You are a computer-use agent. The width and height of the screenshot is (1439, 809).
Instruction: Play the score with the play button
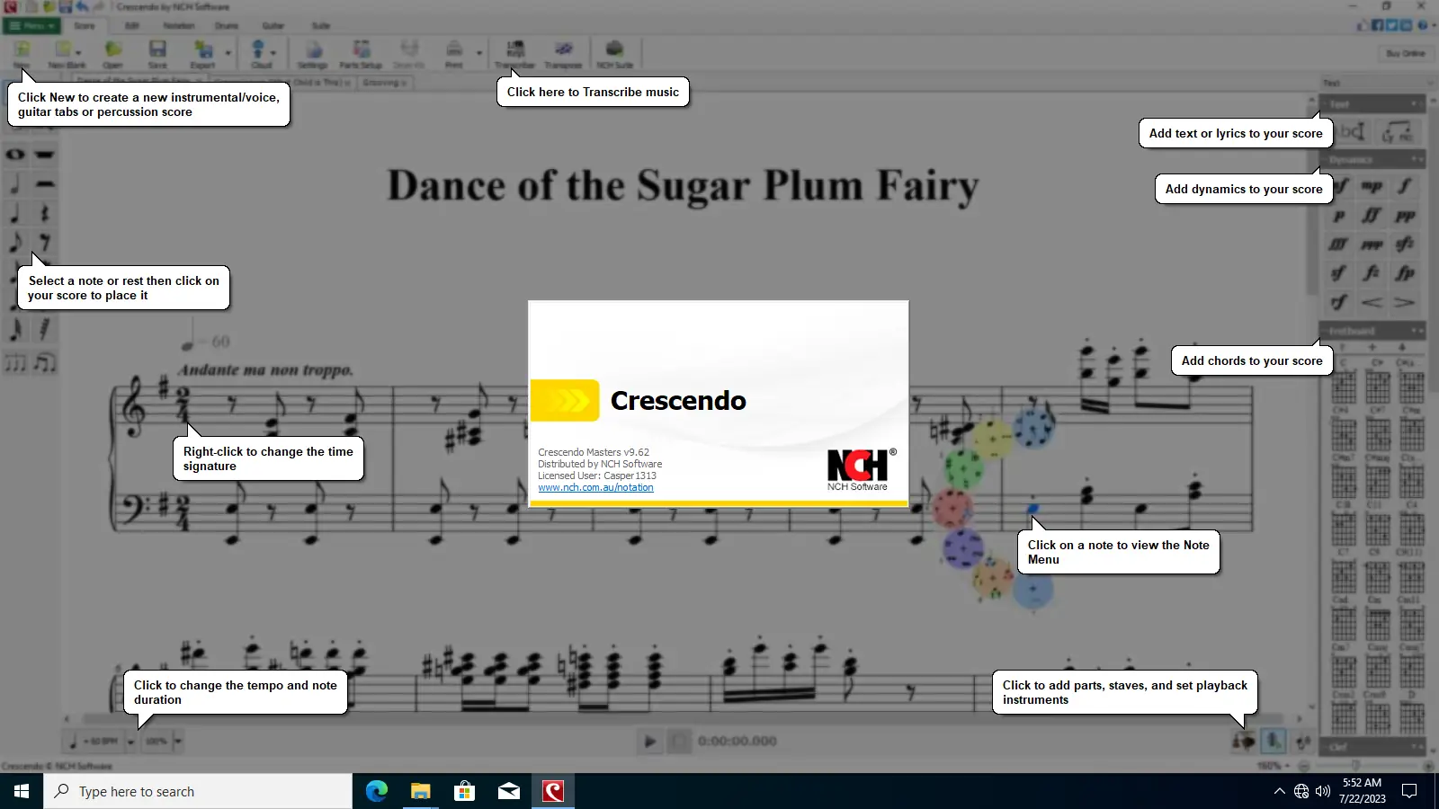tap(649, 742)
